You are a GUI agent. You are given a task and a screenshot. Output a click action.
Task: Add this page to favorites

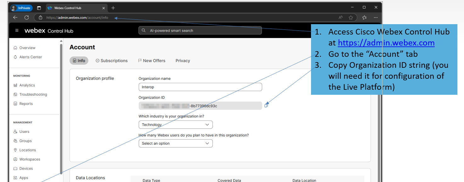point(351,18)
